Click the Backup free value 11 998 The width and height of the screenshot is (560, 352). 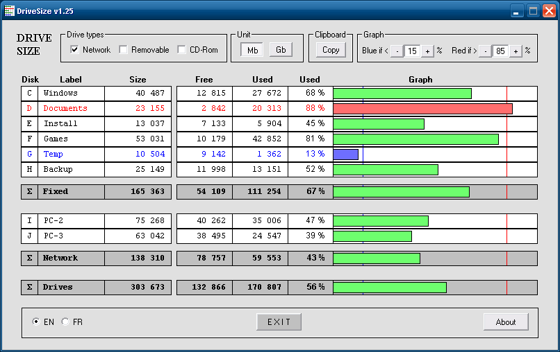[x=211, y=169]
